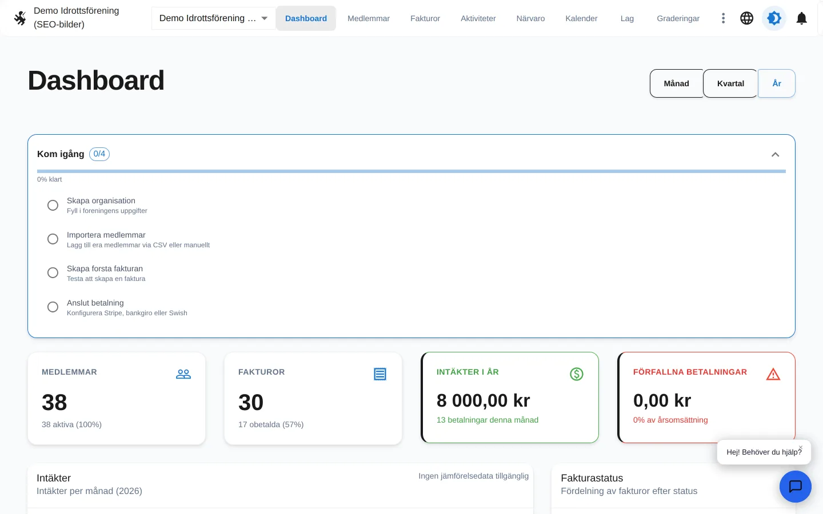
Task: Open the Medlemmar summary card showing 38
Action: coord(117,398)
